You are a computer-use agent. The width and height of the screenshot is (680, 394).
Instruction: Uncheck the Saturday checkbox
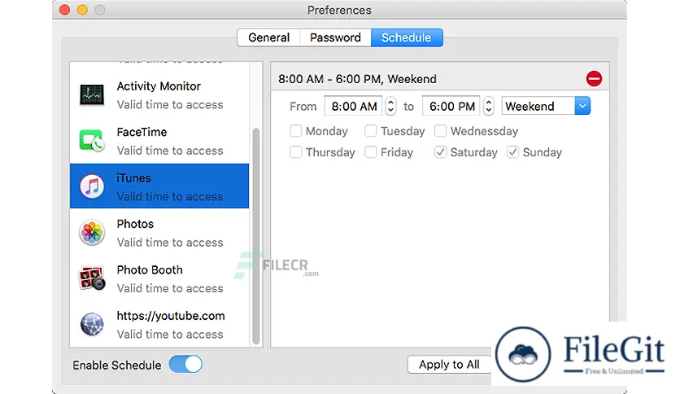click(x=440, y=152)
